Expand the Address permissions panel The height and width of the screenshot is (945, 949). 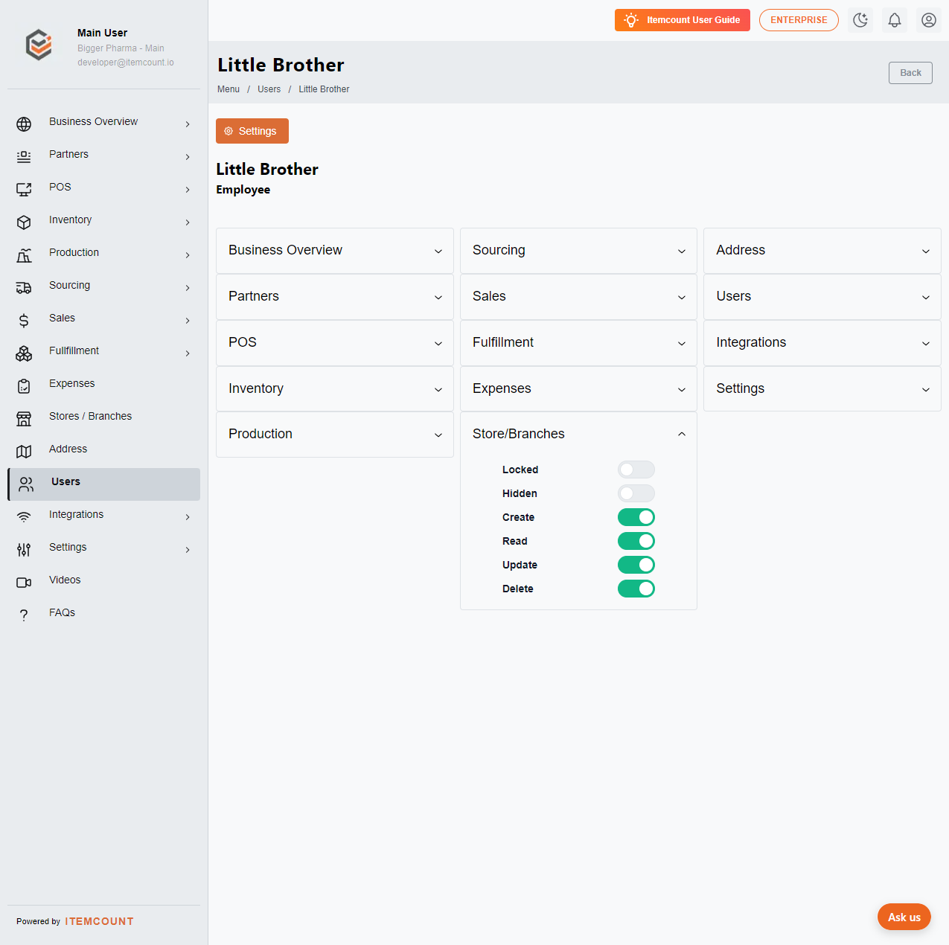pyautogui.click(x=822, y=251)
